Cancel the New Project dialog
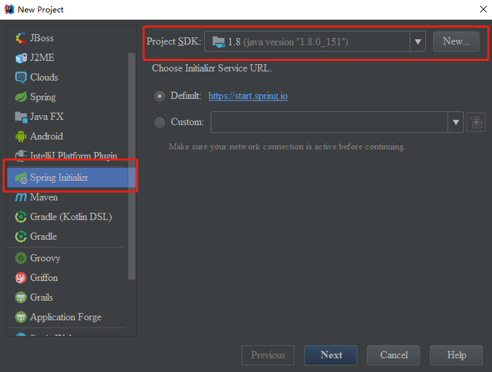Image resolution: width=492 pixels, height=372 pixels. 393,355
